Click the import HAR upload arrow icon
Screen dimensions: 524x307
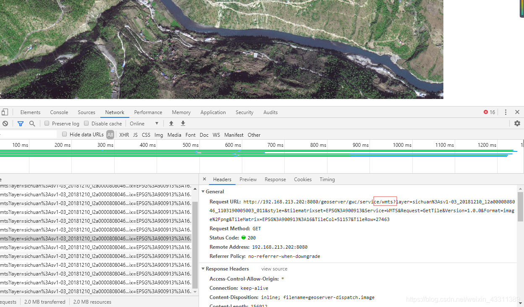[171, 123]
